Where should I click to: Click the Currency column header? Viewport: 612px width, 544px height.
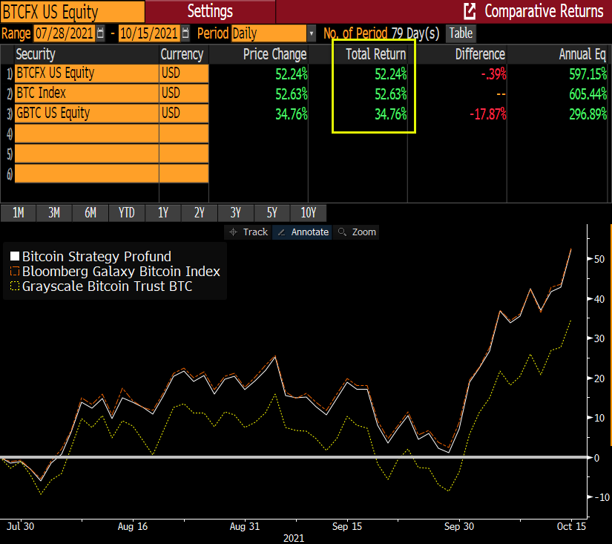coord(182,54)
